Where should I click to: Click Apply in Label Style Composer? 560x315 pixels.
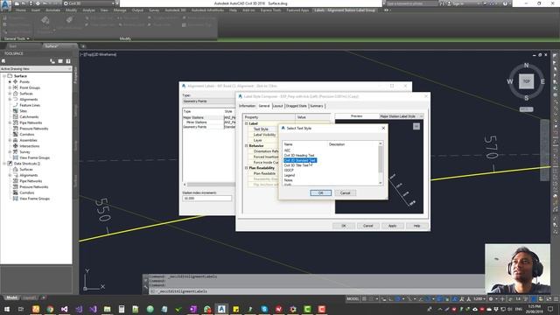(392, 226)
